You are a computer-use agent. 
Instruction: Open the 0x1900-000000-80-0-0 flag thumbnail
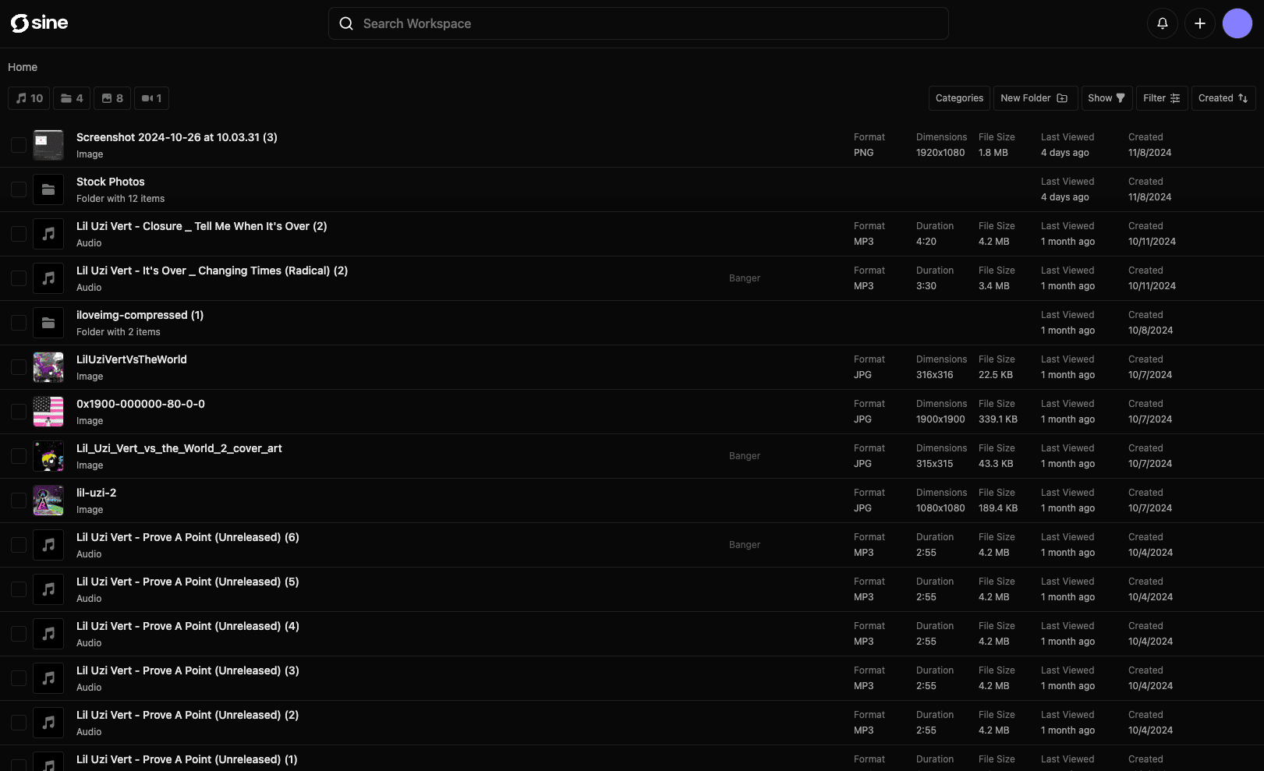click(x=48, y=412)
